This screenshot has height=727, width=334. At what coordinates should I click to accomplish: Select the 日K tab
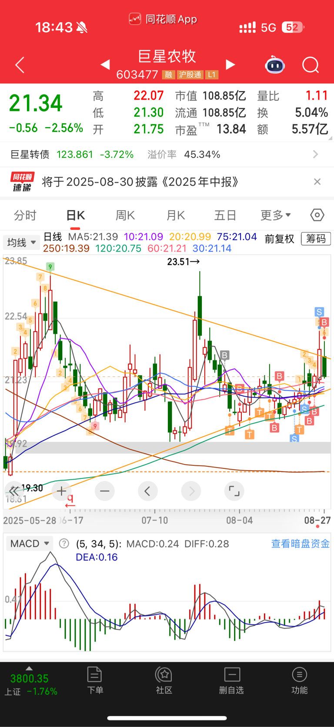pos(75,215)
